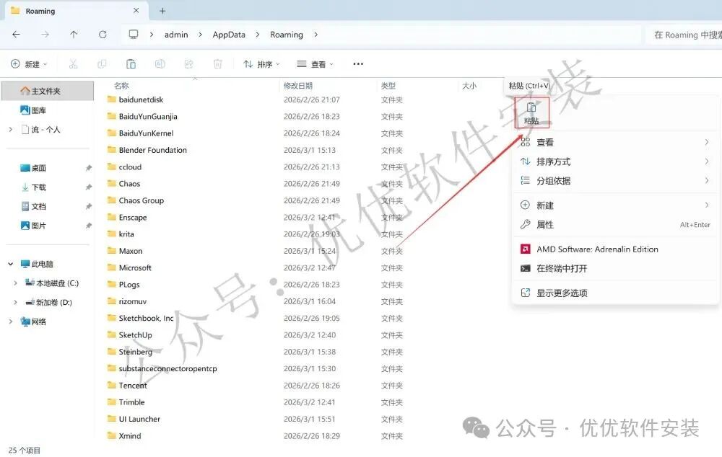Click AppData in the address breadcrumb
The width and height of the screenshot is (722, 457).
pyautogui.click(x=229, y=35)
